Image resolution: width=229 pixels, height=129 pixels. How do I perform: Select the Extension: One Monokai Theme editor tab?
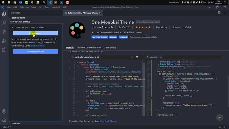pyautogui.click(x=83, y=13)
